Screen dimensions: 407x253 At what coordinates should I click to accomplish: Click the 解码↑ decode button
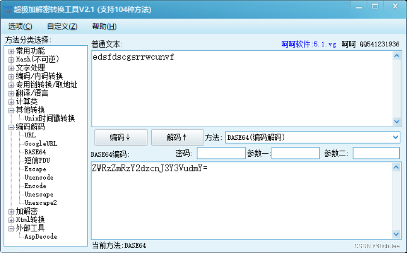(x=177, y=137)
